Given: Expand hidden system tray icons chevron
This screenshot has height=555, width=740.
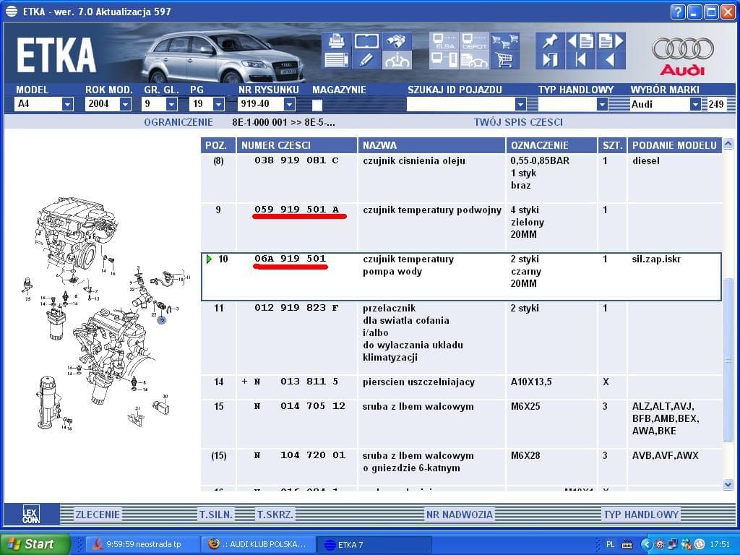Looking at the screenshot, I should 646,545.
